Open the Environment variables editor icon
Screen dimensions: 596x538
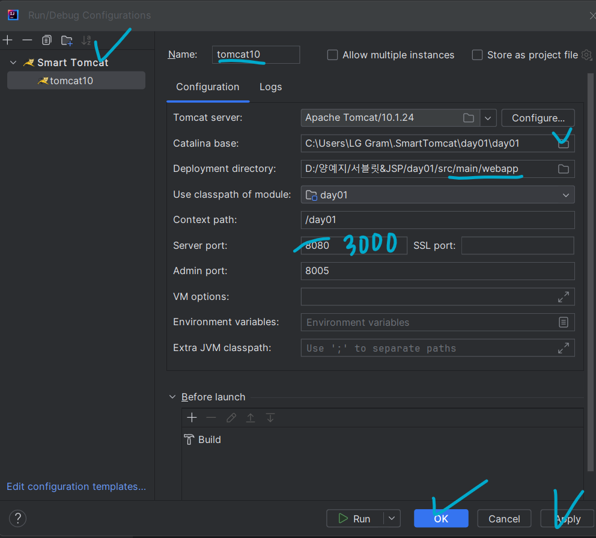[564, 322]
